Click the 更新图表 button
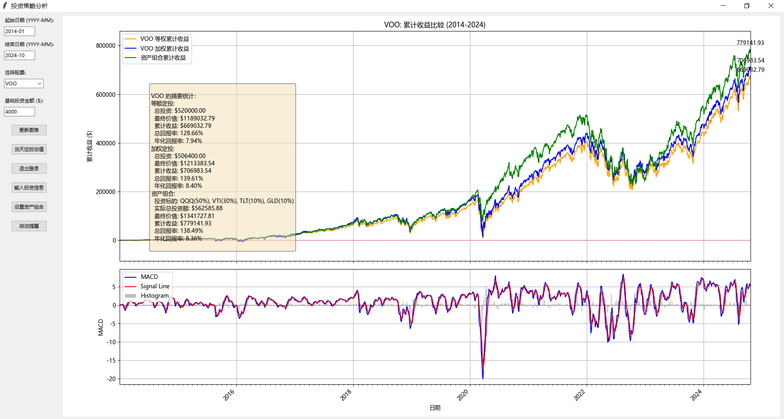This screenshot has width=784, height=419. (29, 130)
